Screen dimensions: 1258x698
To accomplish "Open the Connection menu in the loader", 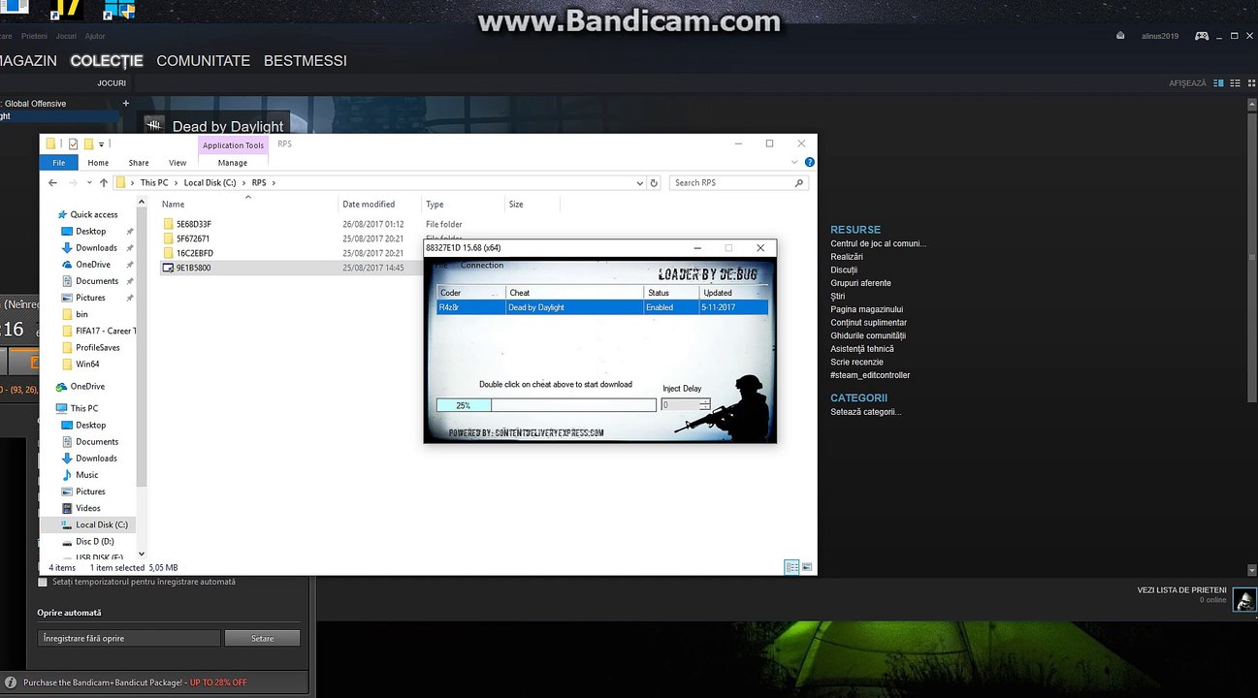I will (x=482, y=266).
